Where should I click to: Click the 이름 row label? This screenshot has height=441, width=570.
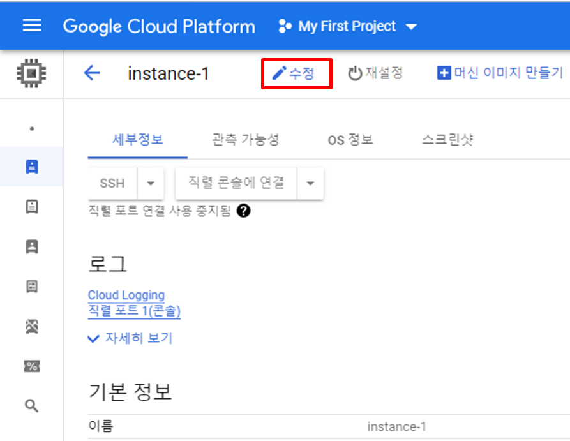point(101,426)
